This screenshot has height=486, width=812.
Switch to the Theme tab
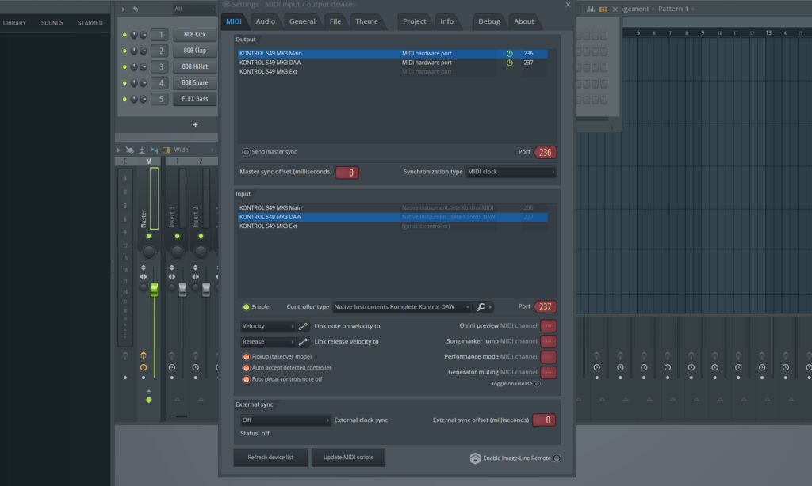point(366,21)
